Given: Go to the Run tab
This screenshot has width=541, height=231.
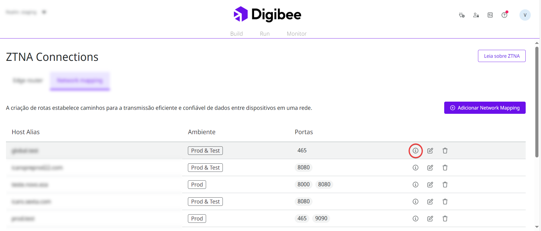Looking at the screenshot, I should [x=265, y=34].
